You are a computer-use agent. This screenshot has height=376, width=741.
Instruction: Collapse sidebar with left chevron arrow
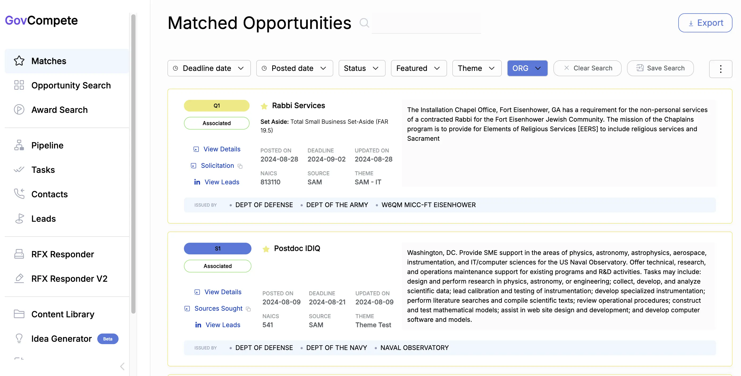click(x=122, y=366)
